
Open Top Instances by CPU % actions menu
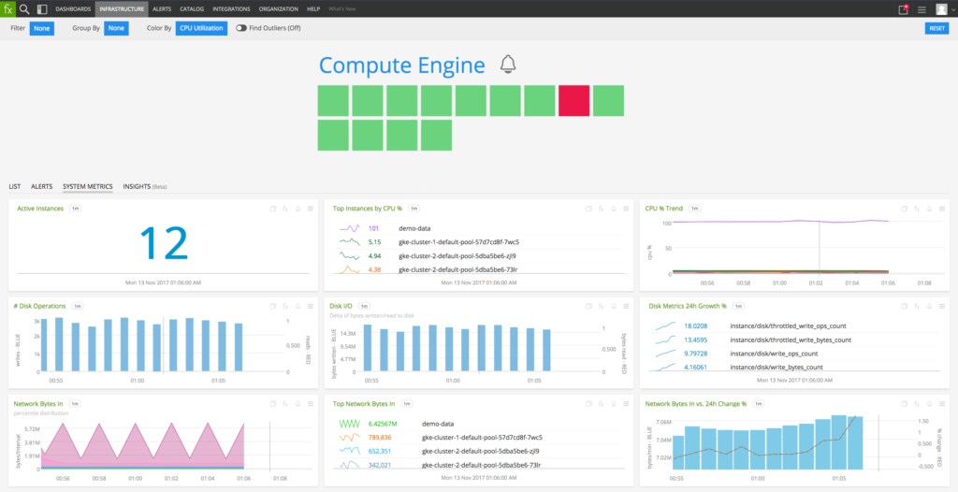(626, 209)
